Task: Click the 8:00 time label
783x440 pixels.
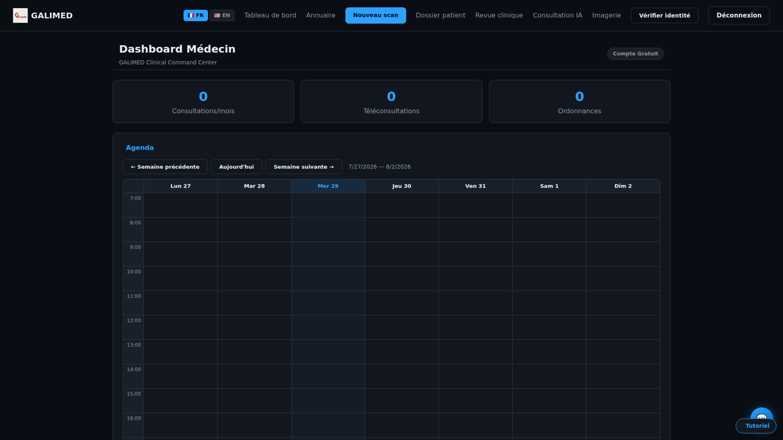Action: (x=135, y=222)
